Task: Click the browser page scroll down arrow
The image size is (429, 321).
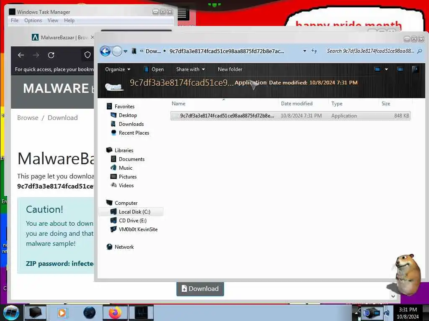Action: [393, 296]
